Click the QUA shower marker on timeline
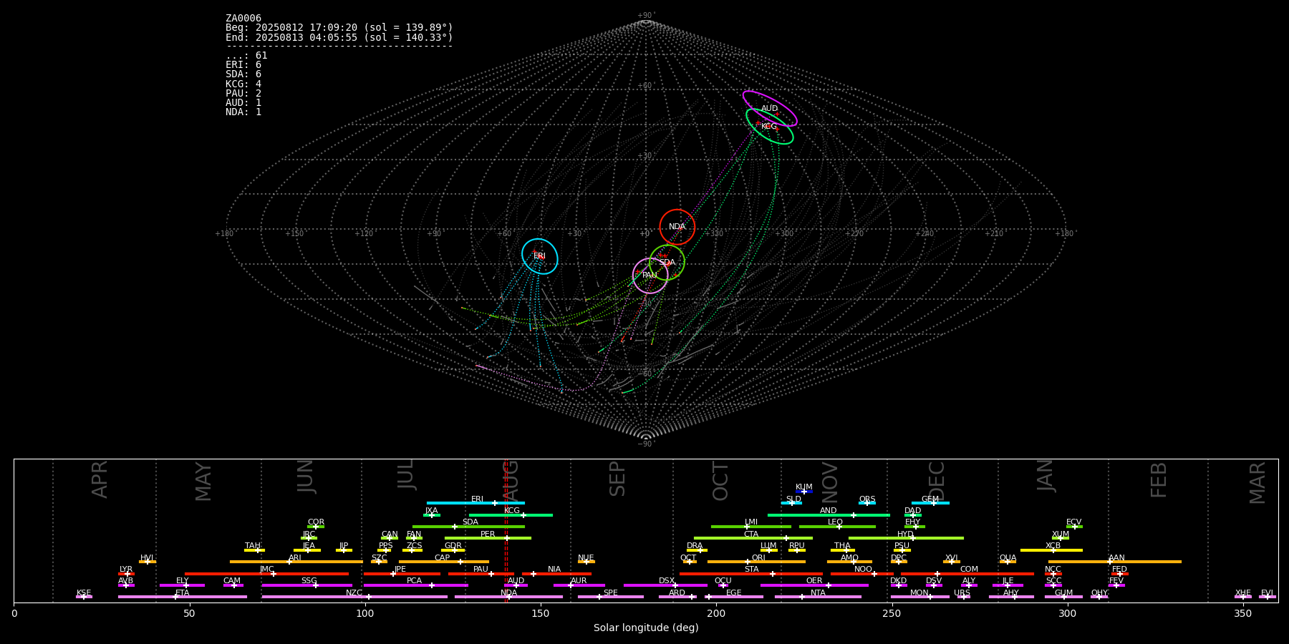Screen dimensions: 1289x644 pyautogui.click(x=1008, y=562)
